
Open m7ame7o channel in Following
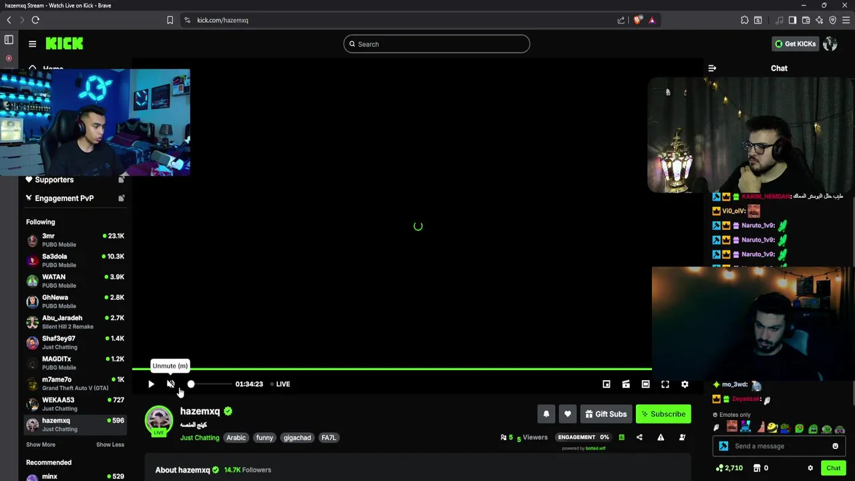(x=75, y=383)
